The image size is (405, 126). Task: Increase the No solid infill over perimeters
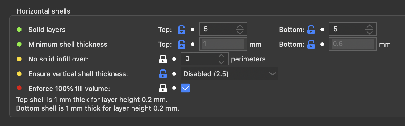221,56
